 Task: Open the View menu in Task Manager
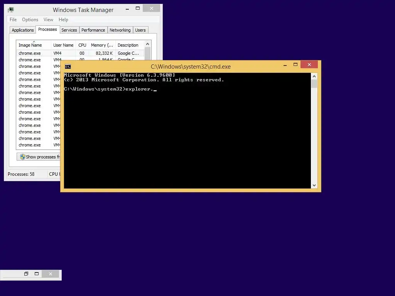pyautogui.click(x=48, y=20)
